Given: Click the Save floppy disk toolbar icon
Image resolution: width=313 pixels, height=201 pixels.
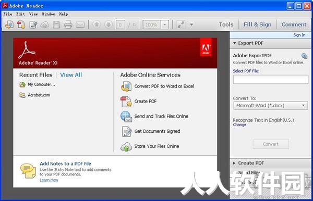Looking at the screenshot, I should pyautogui.click(x=56, y=24).
